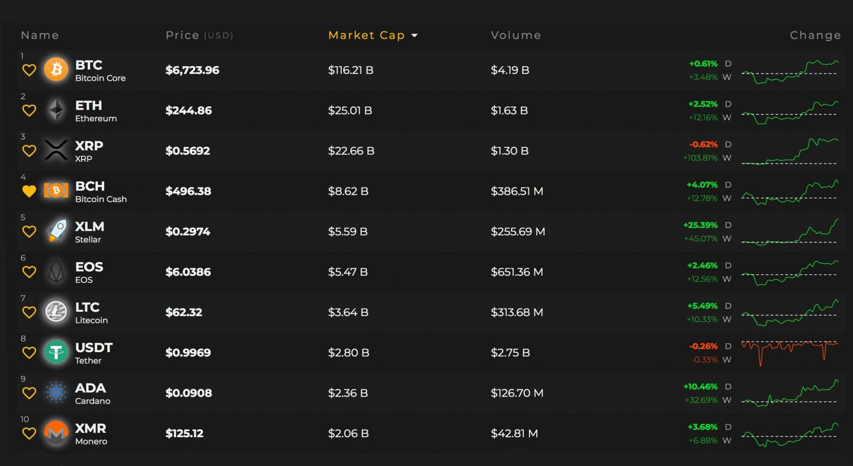This screenshot has height=466, width=853.
Task: Toggle the heart favorite for EOS
Action: (29, 272)
